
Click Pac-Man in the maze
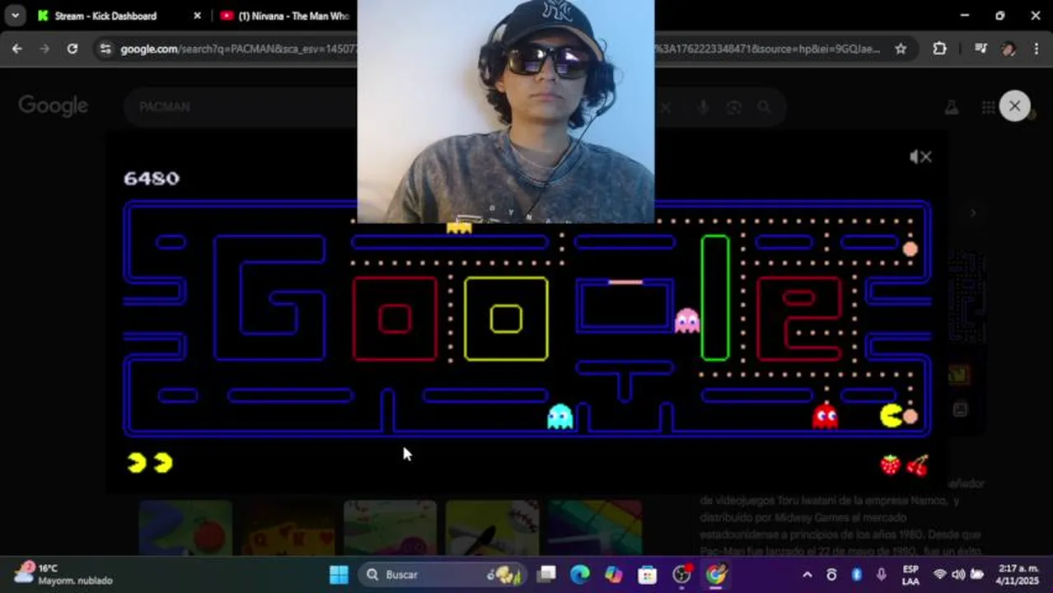892,416
